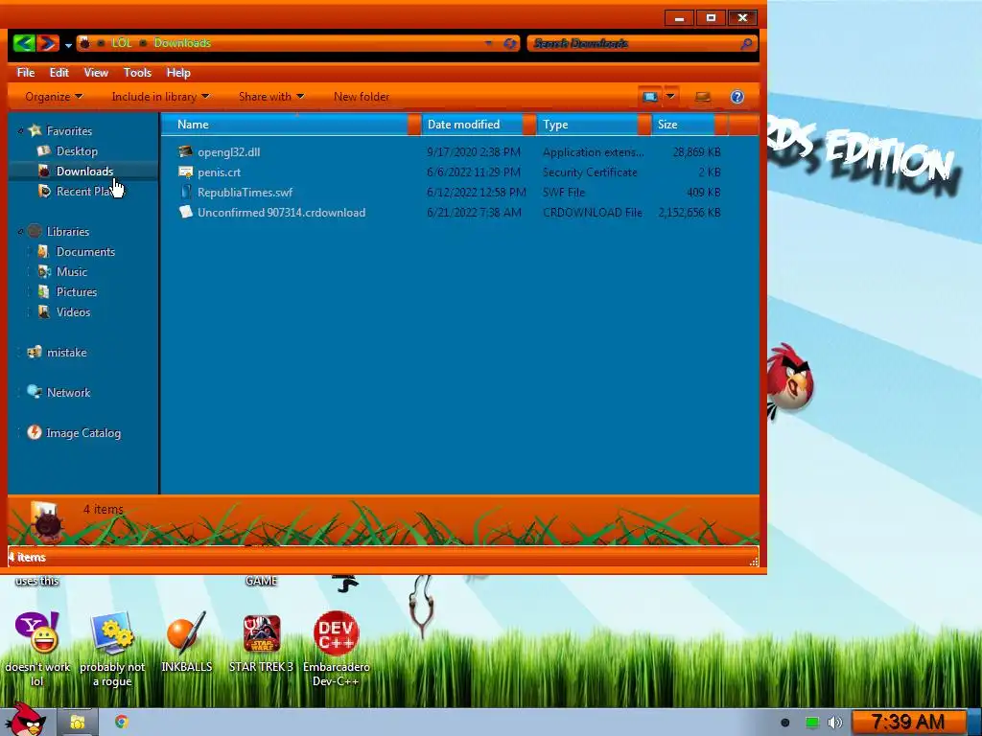Viewport: 982px width, 736px height.
Task: Open the Angry Birds Start button
Action: click(x=25, y=720)
